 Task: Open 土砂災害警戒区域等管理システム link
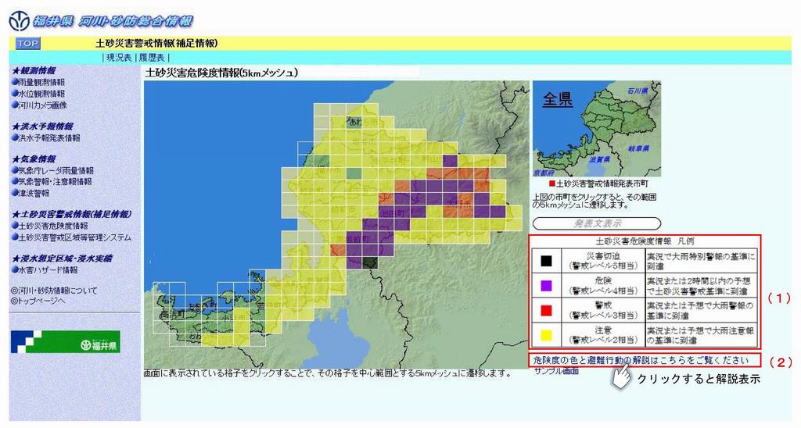pyautogui.click(x=74, y=237)
